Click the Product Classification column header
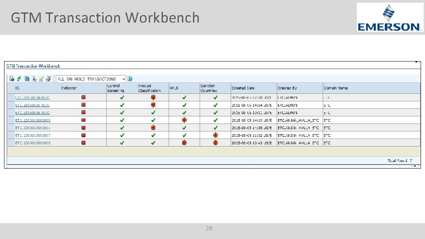The height and width of the screenshot is (239, 425). tap(149, 88)
